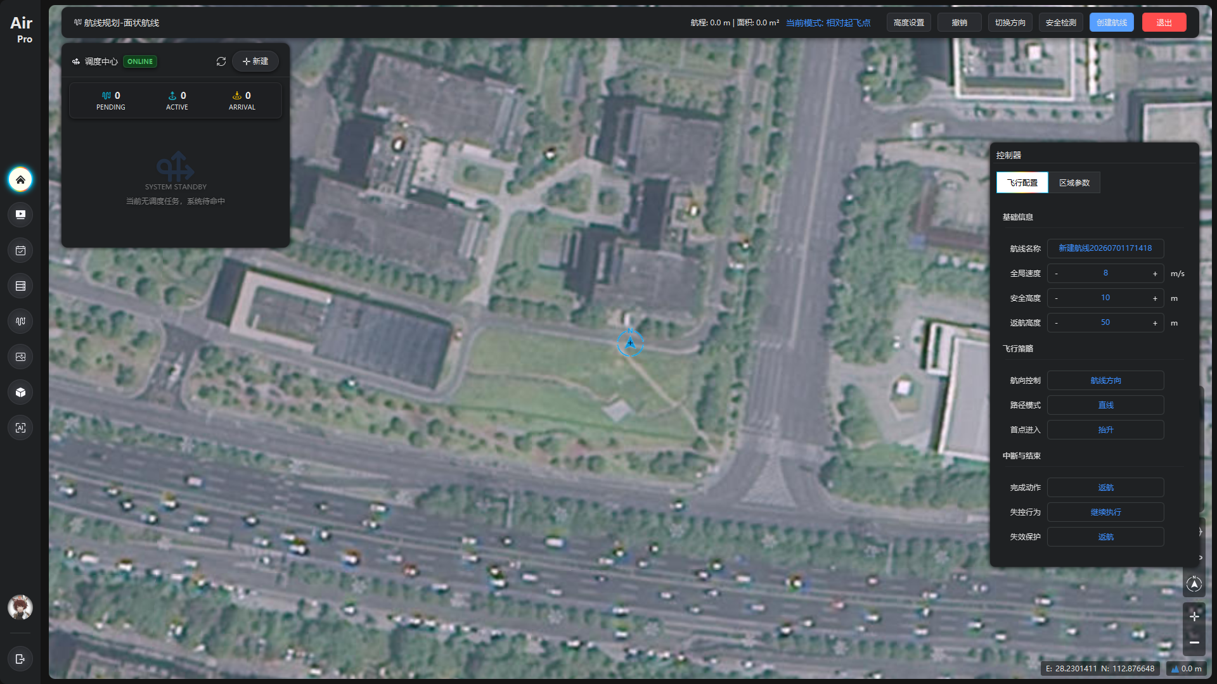Click the 当前模式: 相对起飞点 link

coord(828,23)
